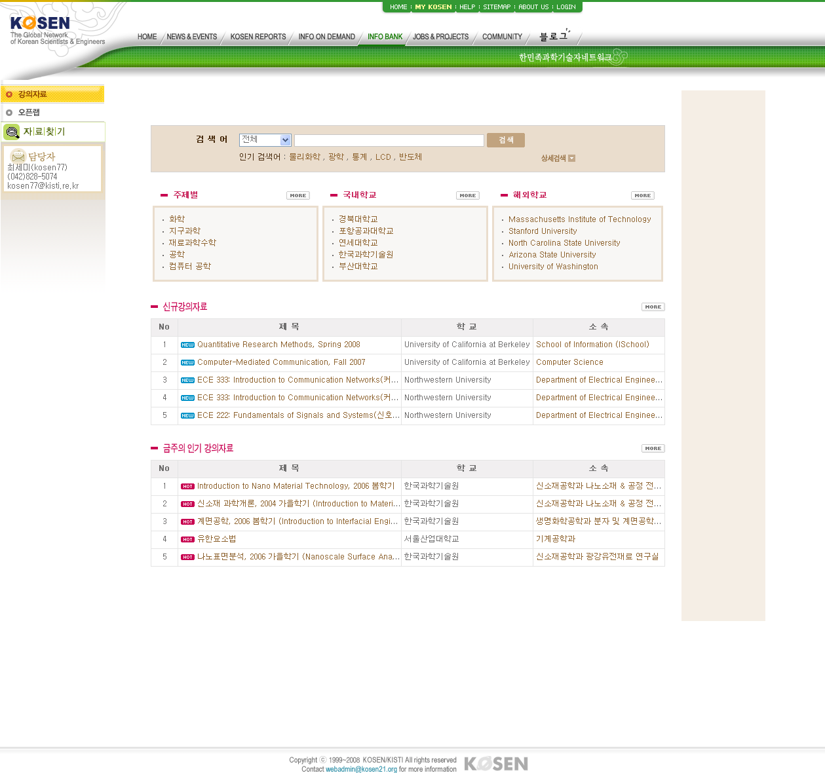
Task: Open University of Washington link
Action: pyautogui.click(x=554, y=267)
